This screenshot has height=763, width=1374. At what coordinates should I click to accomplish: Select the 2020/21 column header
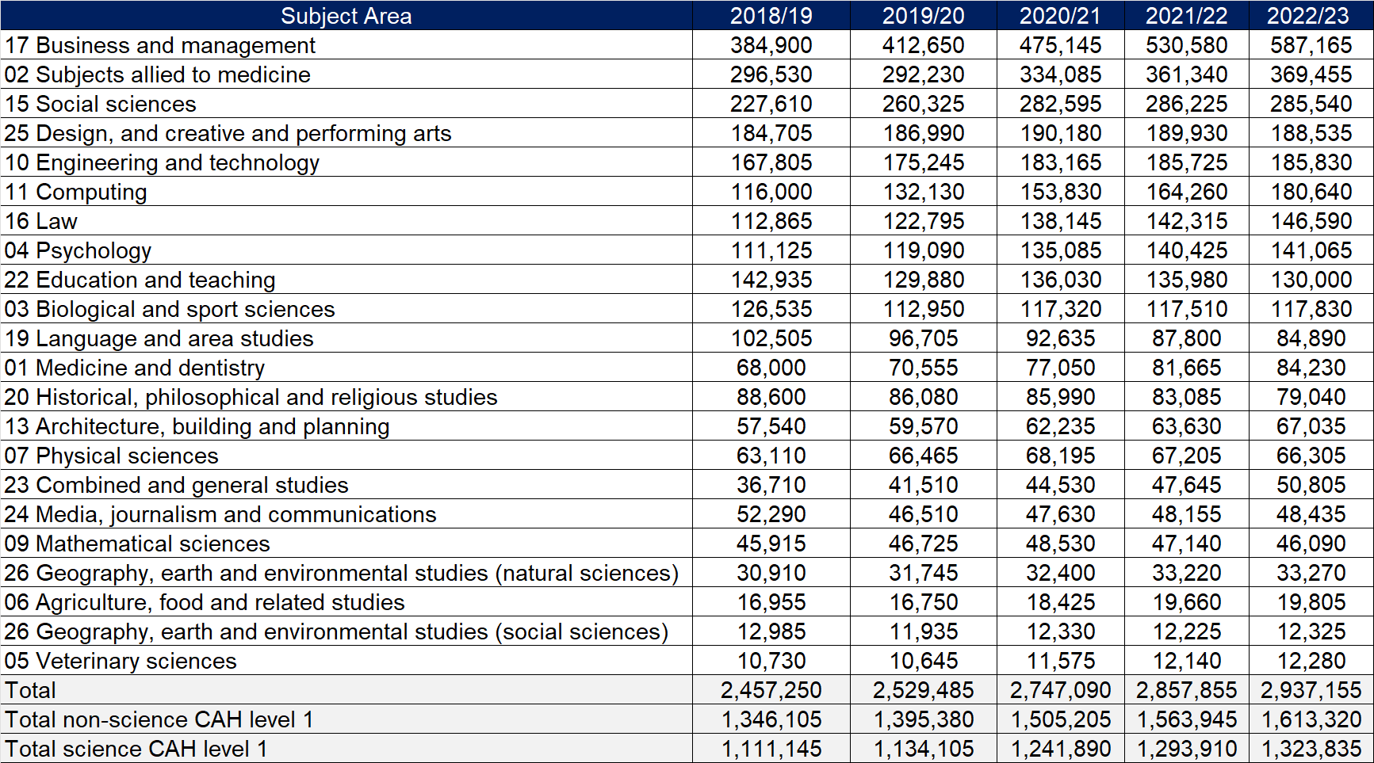[1061, 16]
